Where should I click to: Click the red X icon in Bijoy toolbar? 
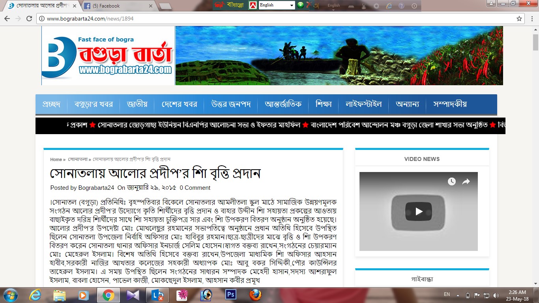tap(309, 5)
